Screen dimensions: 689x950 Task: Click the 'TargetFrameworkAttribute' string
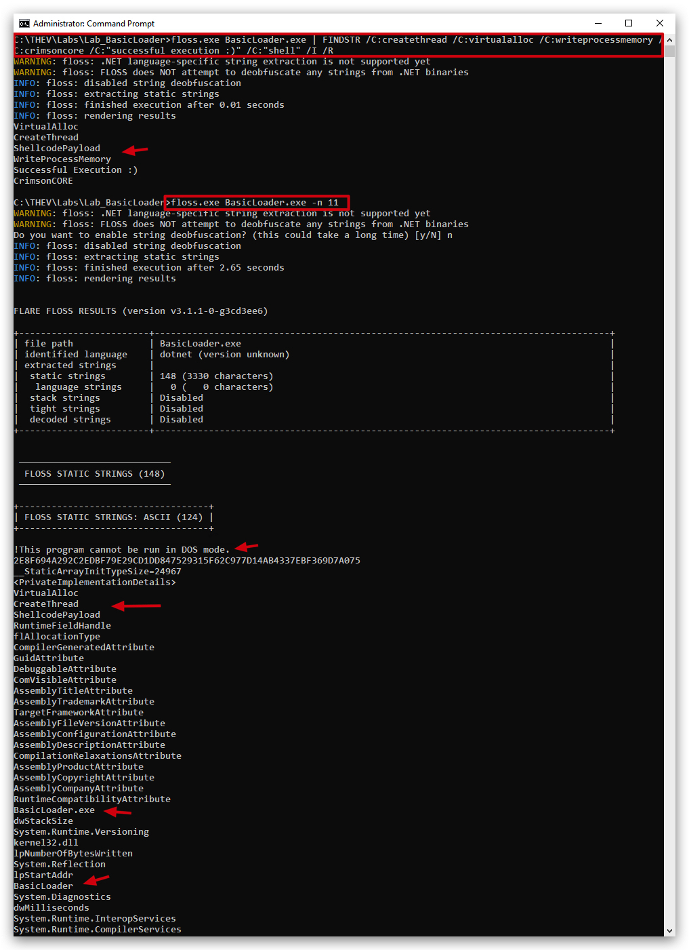79,713
